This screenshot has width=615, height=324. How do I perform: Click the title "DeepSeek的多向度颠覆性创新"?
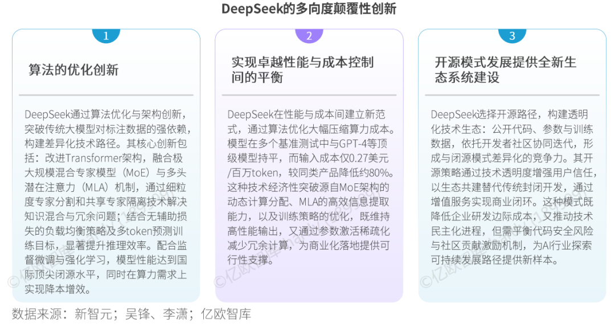point(309,9)
